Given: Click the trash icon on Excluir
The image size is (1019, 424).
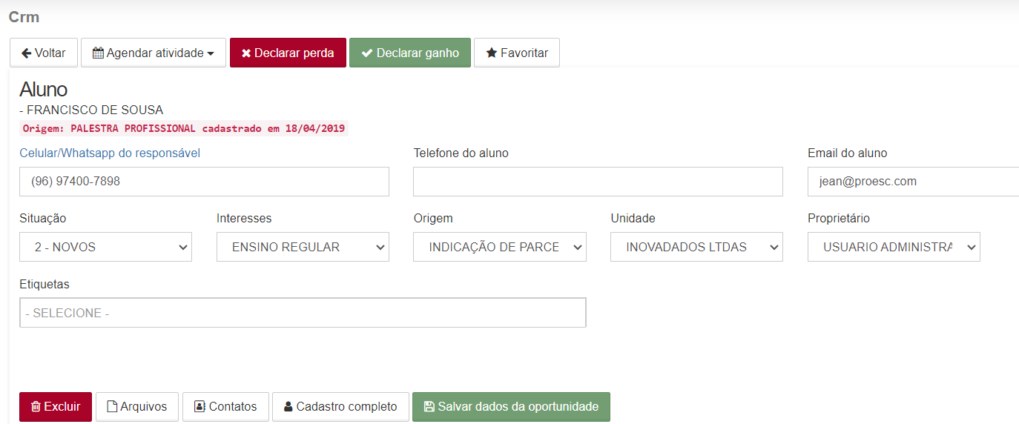Looking at the screenshot, I should click(x=36, y=407).
